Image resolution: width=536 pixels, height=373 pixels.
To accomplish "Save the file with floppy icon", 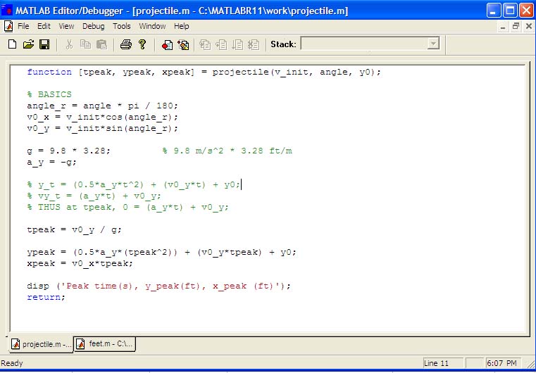I will point(44,44).
